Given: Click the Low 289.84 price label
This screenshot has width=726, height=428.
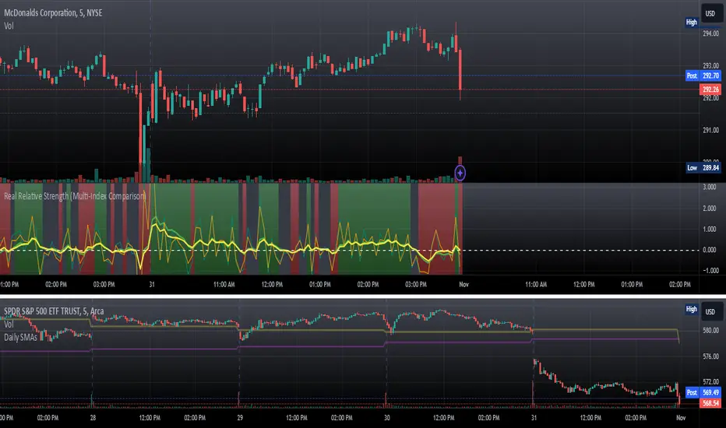Looking at the screenshot, I should pos(703,168).
